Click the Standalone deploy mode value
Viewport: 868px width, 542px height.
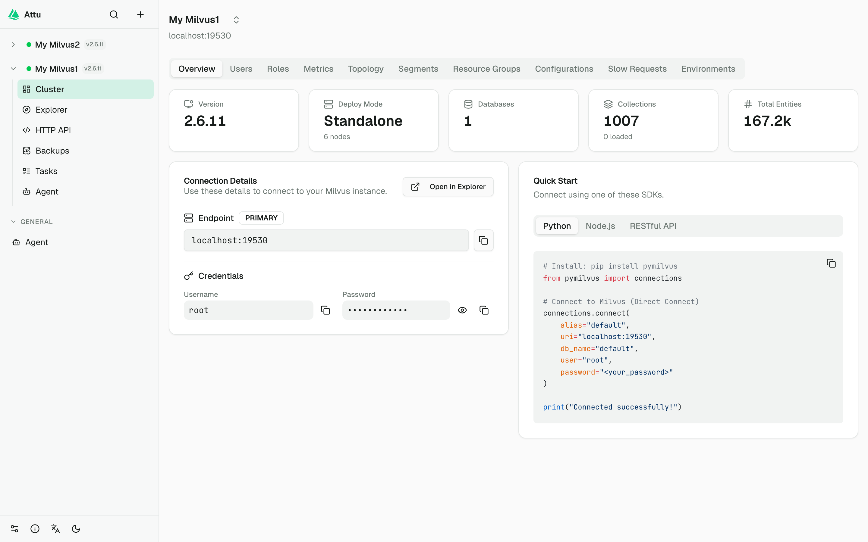coord(363,121)
